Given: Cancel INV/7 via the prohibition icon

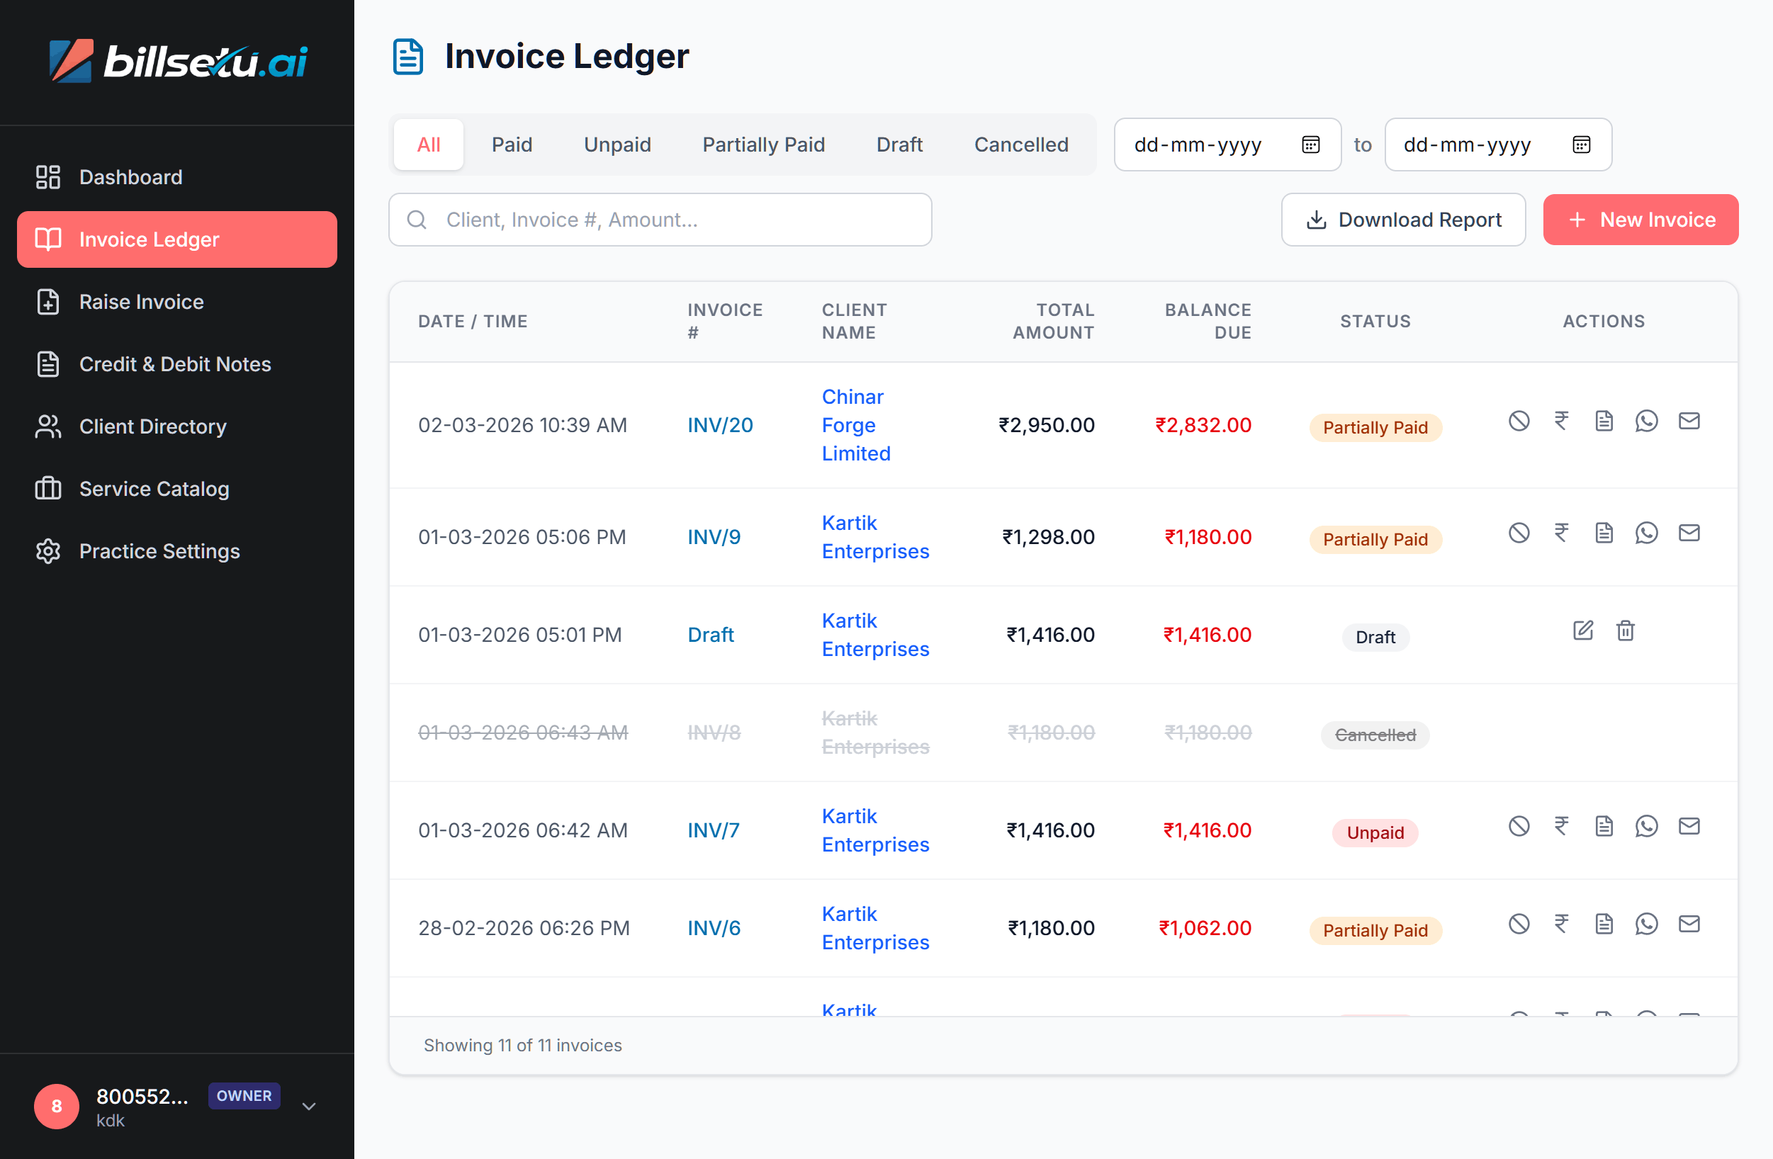Looking at the screenshot, I should click(x=1519, y=825).
